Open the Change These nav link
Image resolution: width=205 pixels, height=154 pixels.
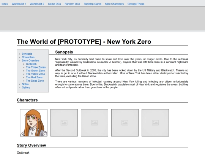coord(136,4)
